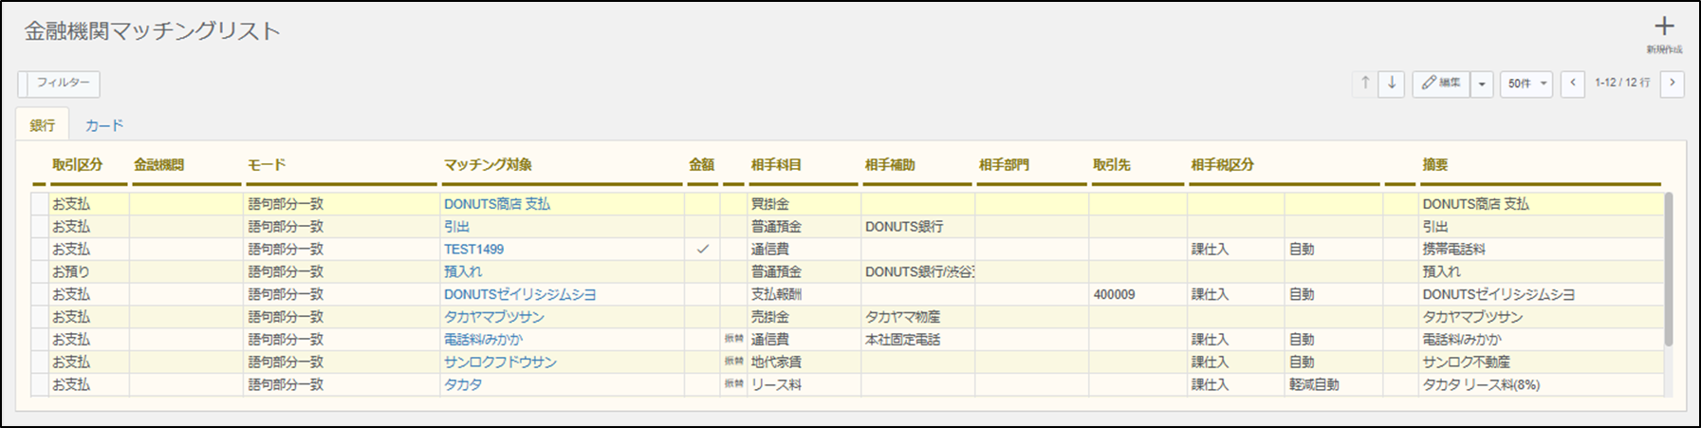The width and height of the screenshot is (1701, 428).
Task: Open dropdown arrow next to 編集
Action: pyautogui.click(x=1482, y=84)
